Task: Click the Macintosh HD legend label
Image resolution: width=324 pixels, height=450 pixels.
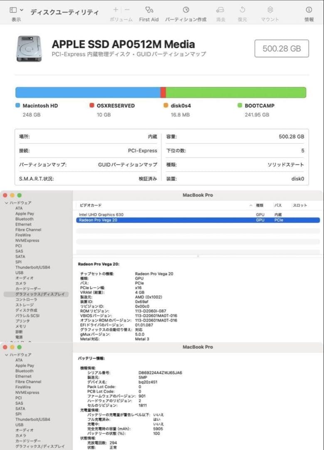Action: 40,105
